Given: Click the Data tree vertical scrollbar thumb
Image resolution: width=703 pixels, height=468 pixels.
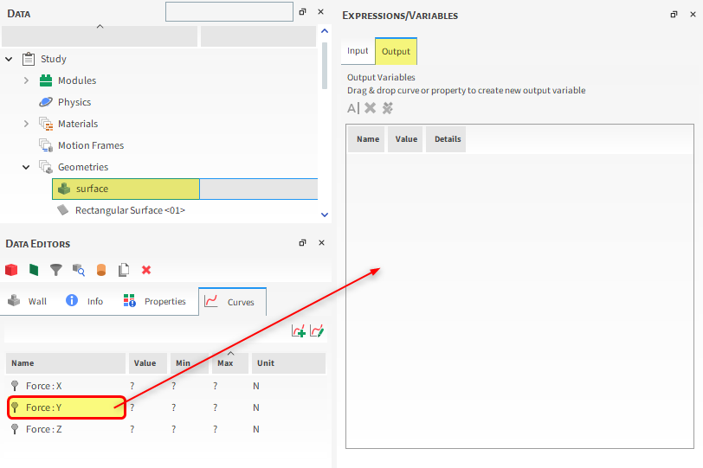Looking at the screenshot, I should pyautogui.click(x=325, y=66).
